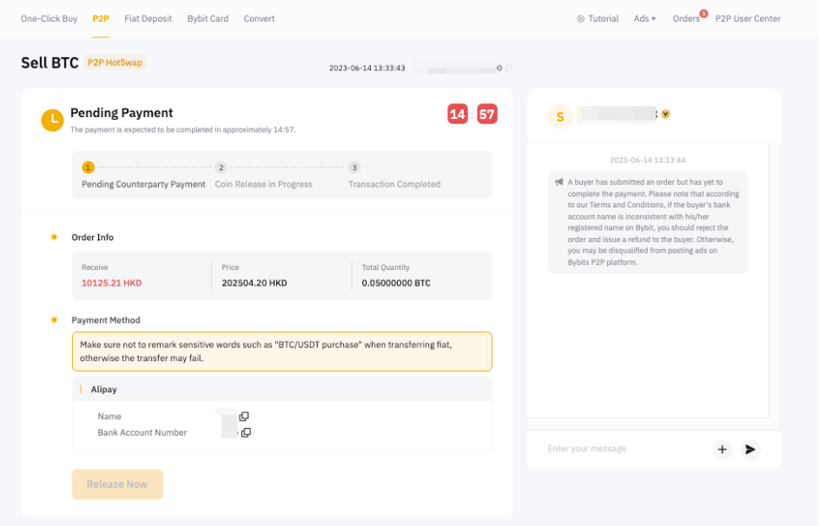Click the Pending Payment clock icon

[53, 121]
